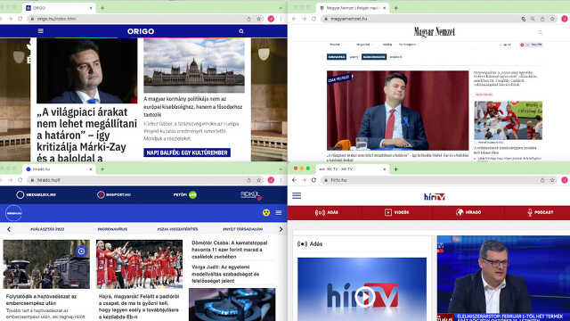Open the gas flame photo on hirado.hu
This screenshot has height=321, width=570.
232,305
